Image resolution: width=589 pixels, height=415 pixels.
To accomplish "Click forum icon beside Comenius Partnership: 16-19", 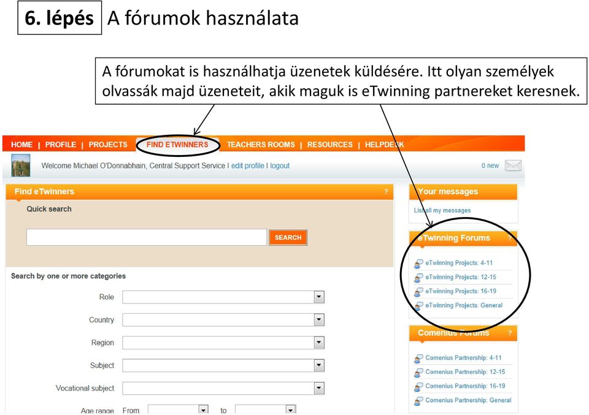I will tap(418, 387).
